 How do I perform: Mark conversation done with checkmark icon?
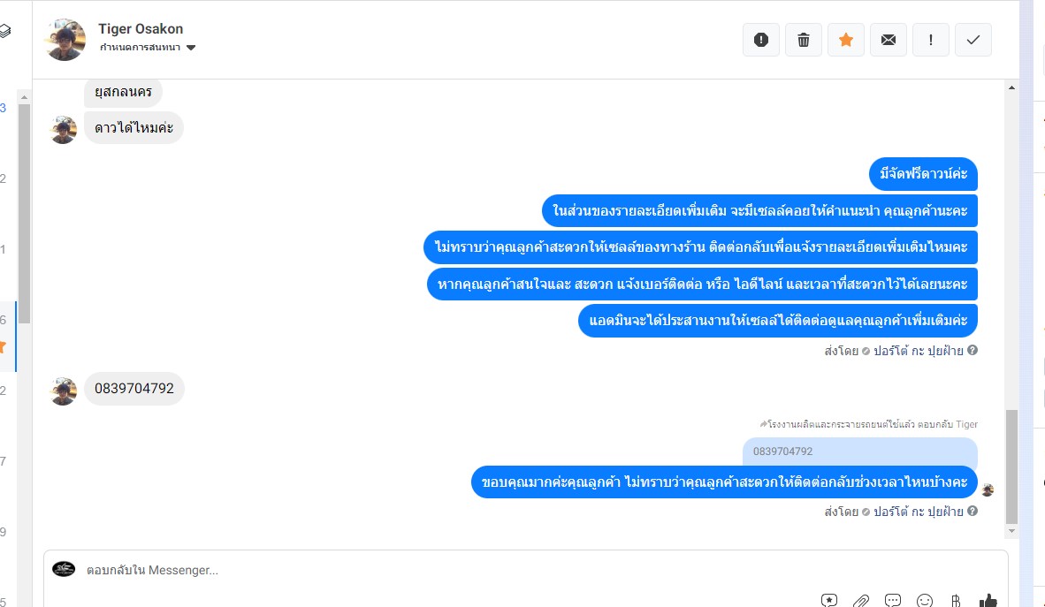(x=973, y=40)
